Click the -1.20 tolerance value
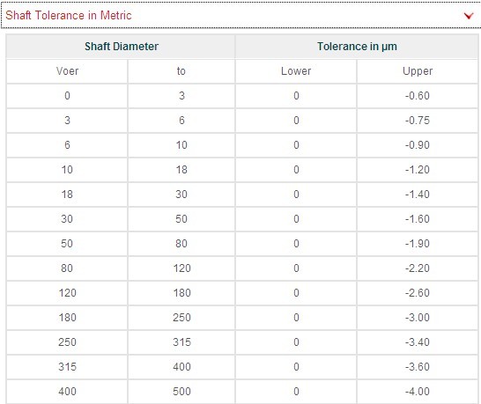Viewport: 481px width, 404px height. coord(418,170)
